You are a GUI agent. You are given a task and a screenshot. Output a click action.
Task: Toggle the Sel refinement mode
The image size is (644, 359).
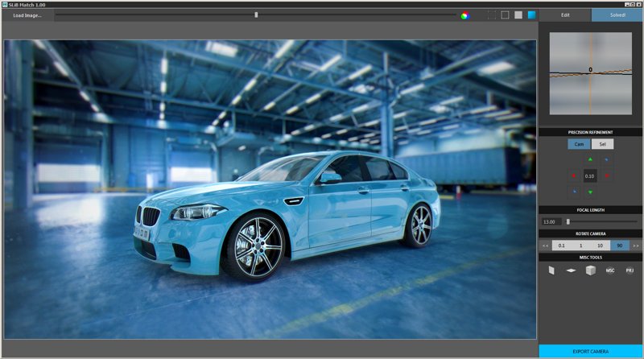(x=602, y=144)
